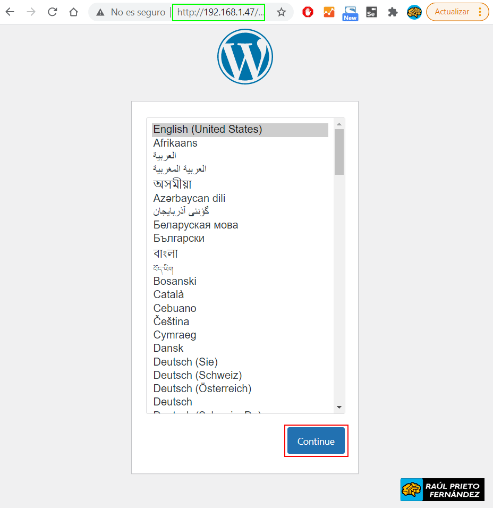The height and width of the screenshot is (508, 493).
Task: Click the 192.168.1.47 address bar
Action: (218, 12)
